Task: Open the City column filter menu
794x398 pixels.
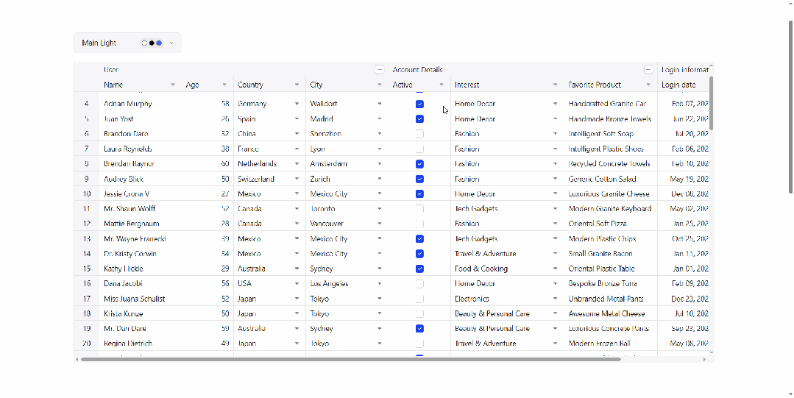Action: 379,85
